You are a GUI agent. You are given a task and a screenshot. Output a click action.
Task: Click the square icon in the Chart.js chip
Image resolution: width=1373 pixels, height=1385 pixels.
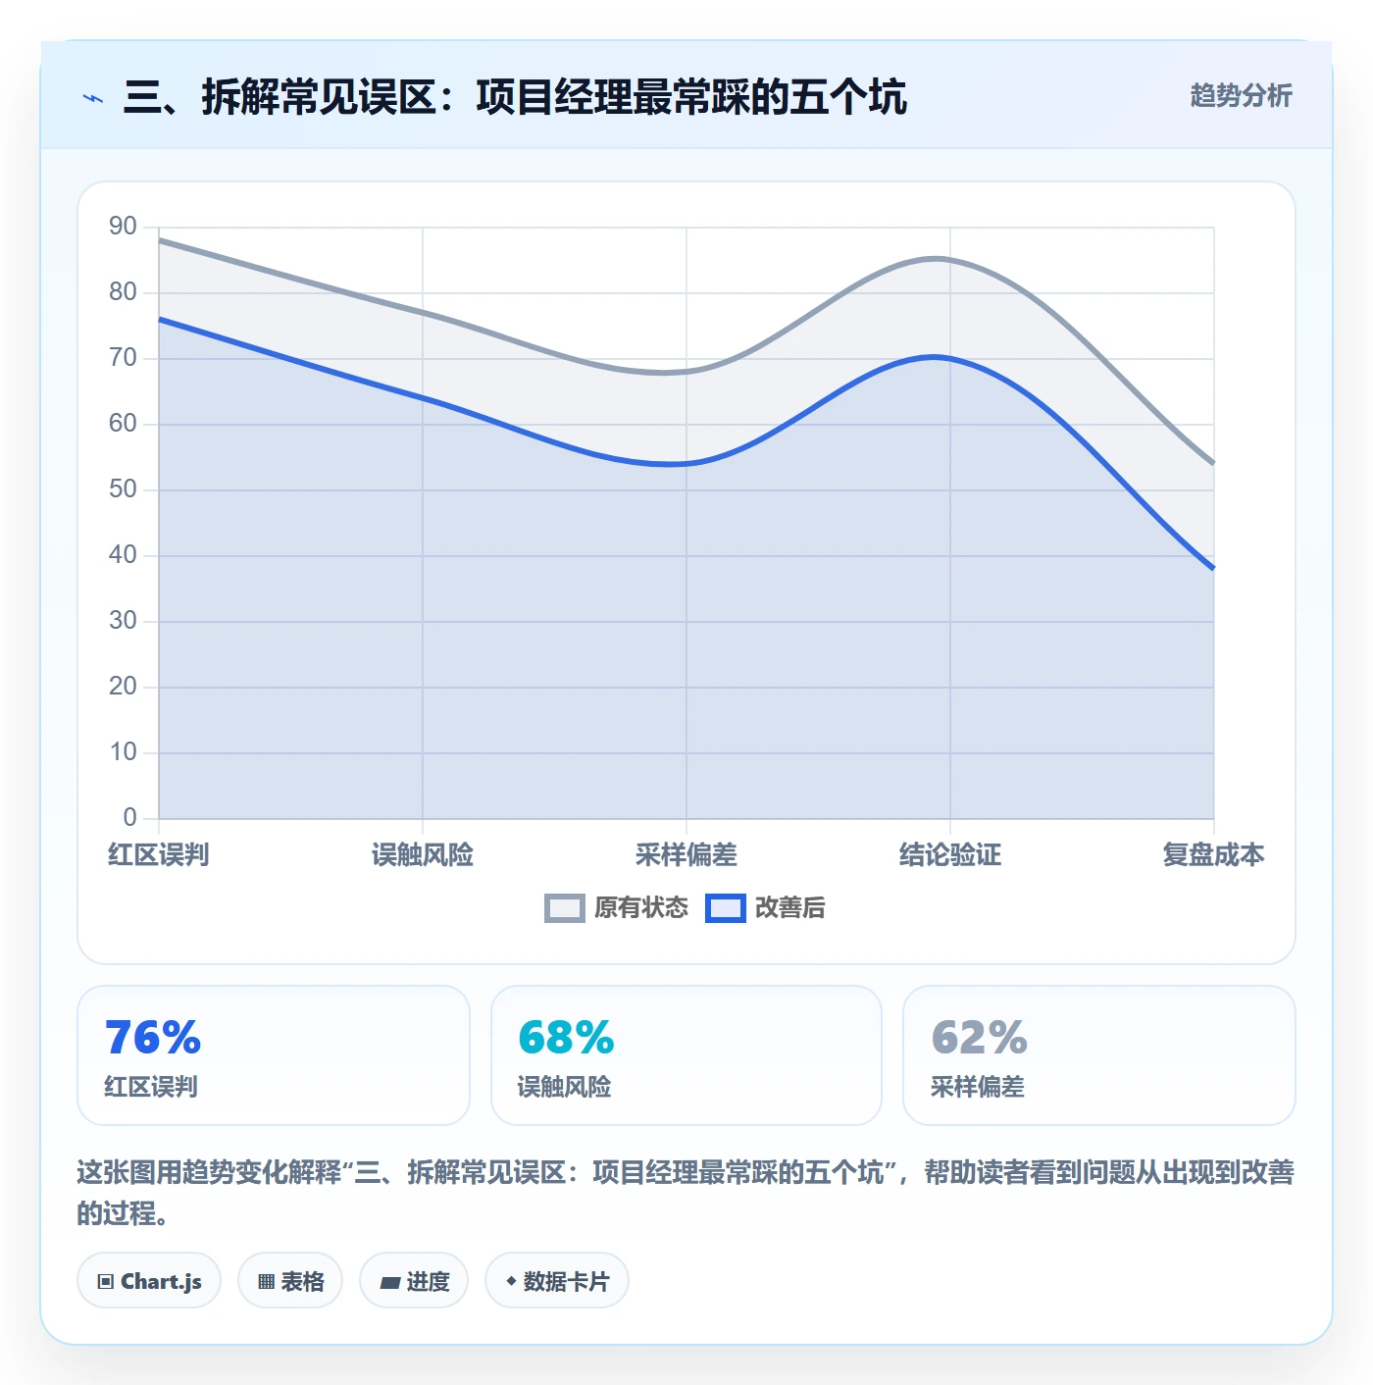tap(106, 1282)
